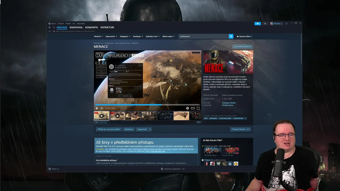Screen dimensions: 340x191
Task: Click the Přidat hru plus icon
Action: 50,169
